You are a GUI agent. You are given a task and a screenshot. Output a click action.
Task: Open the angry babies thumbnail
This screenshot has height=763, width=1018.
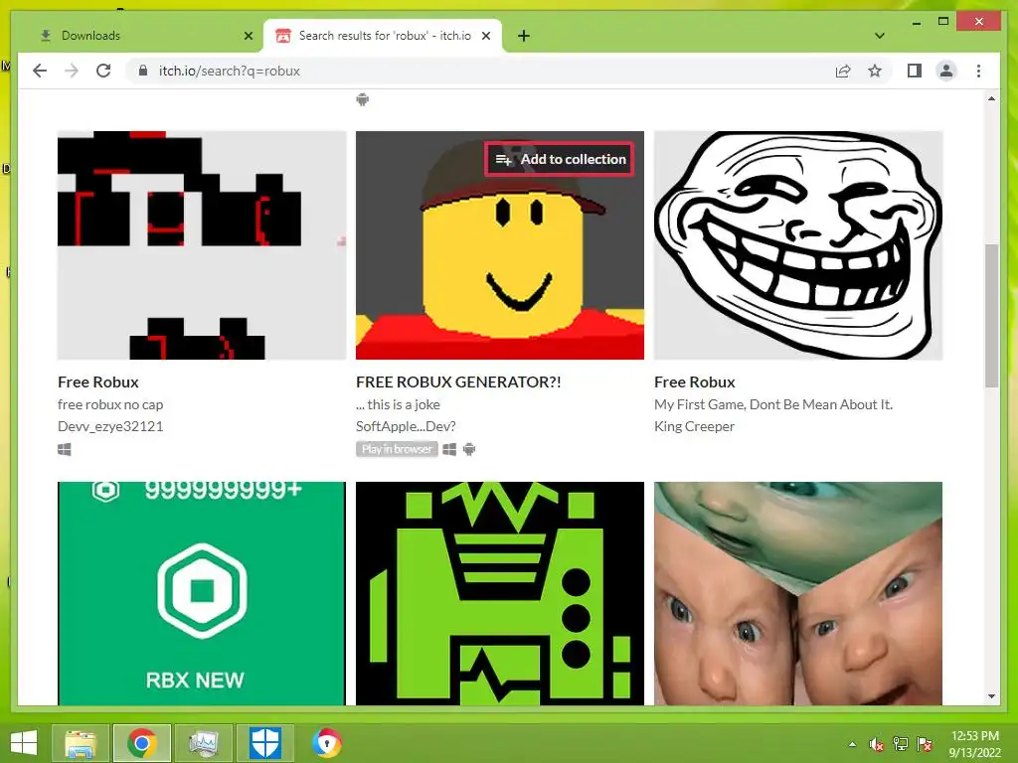coord(798,593)
